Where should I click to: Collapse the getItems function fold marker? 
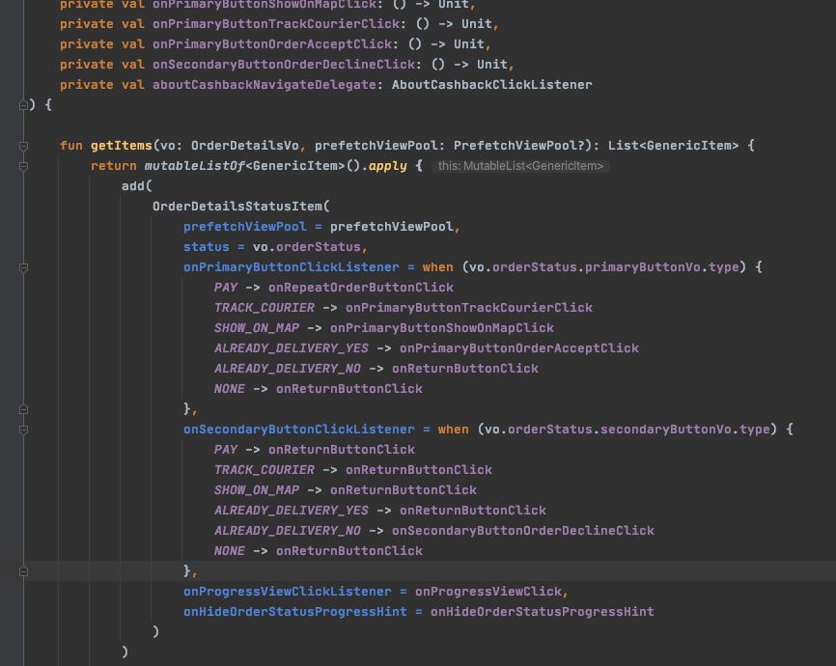point(23,146)
